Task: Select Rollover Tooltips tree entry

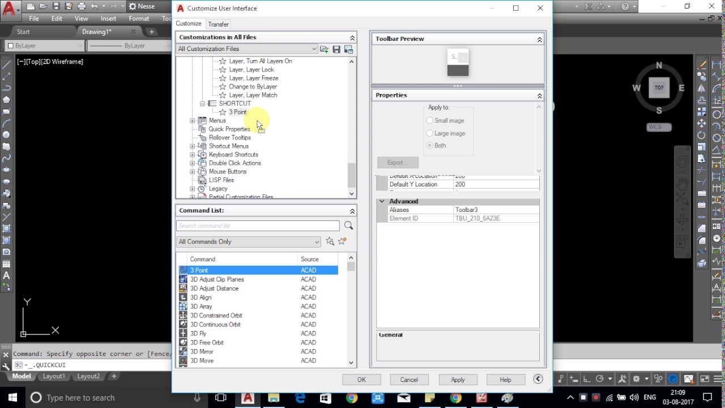Action: coord(229,138)
